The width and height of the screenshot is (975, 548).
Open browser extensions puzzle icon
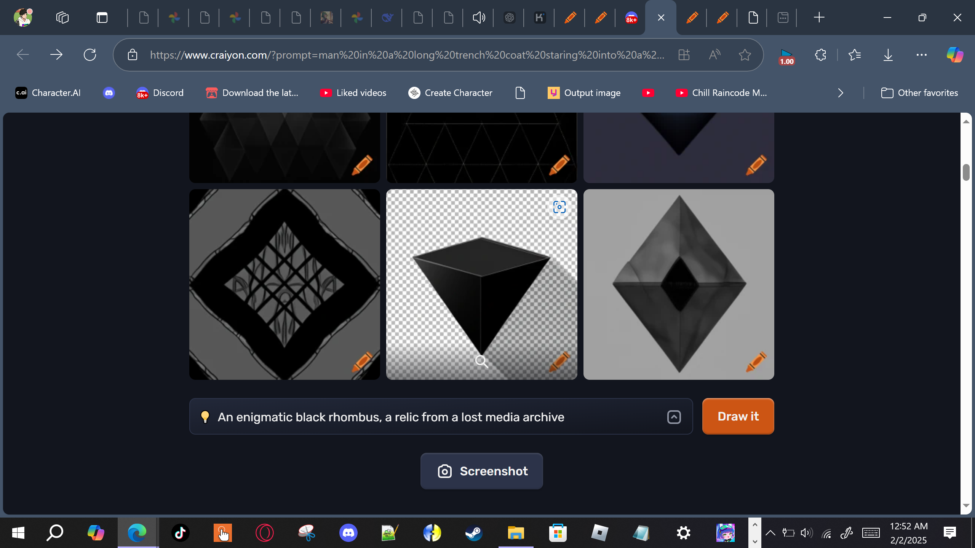coord(820,55)
